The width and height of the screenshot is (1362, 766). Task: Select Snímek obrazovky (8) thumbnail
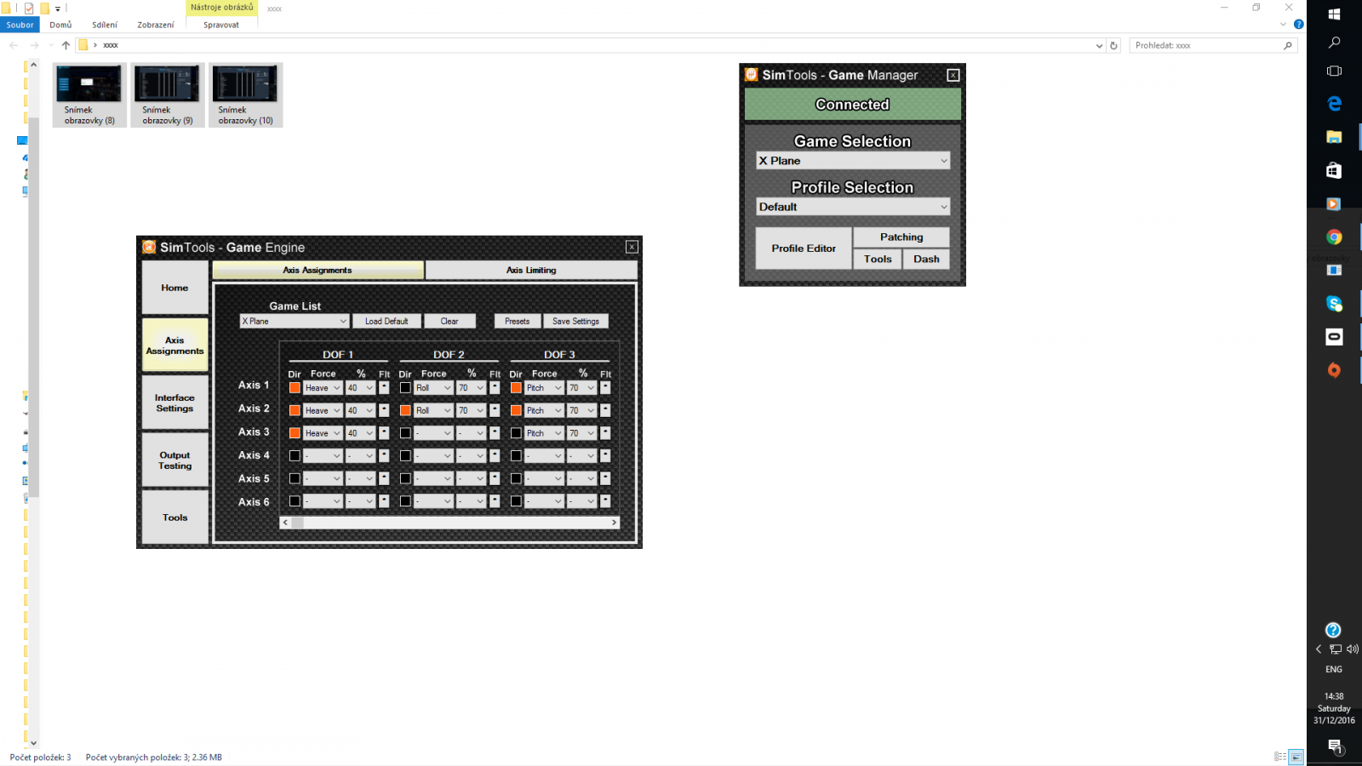(x=89, y=94)
